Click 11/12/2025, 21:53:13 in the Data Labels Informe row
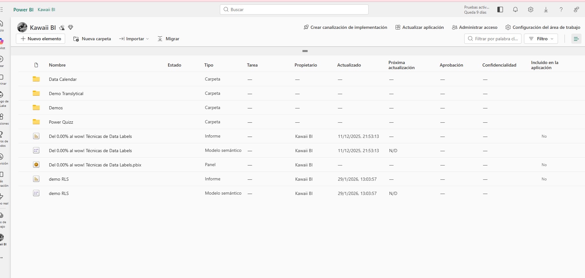Screen dimensions: 585x278 coord(358,136)
